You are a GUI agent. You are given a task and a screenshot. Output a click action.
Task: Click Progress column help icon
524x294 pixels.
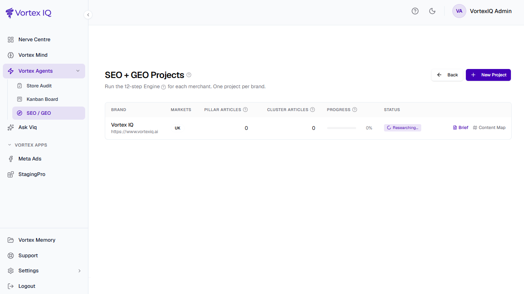pos(355,109)
